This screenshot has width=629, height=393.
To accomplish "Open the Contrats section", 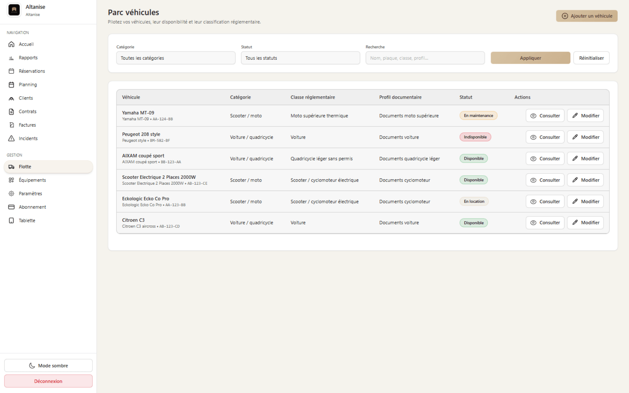I will pyautogui.click(x=28, y=112).
